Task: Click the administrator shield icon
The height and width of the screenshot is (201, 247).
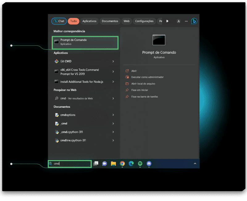Action: click(127, 77)
